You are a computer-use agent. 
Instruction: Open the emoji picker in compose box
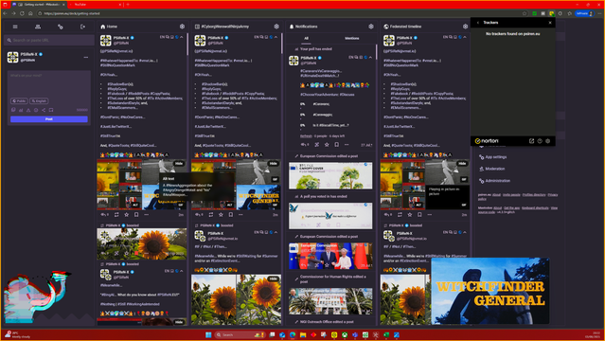coord(36,110)
